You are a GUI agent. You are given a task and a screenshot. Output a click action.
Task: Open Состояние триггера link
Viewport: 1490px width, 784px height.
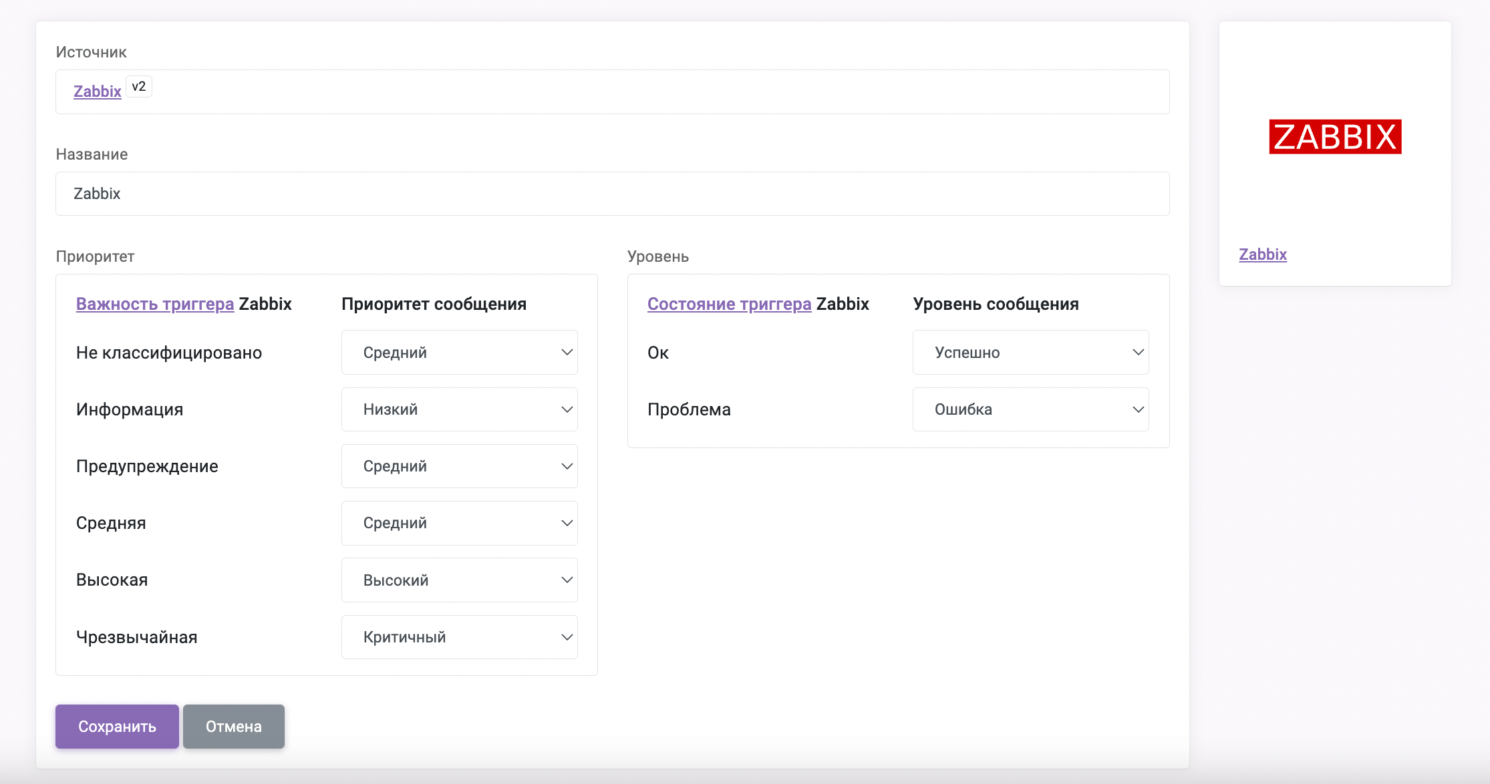[729, 304]
